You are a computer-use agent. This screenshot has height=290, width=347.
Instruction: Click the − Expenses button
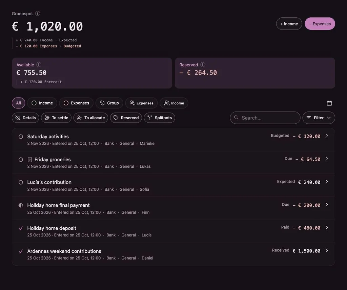pos(320,24)
